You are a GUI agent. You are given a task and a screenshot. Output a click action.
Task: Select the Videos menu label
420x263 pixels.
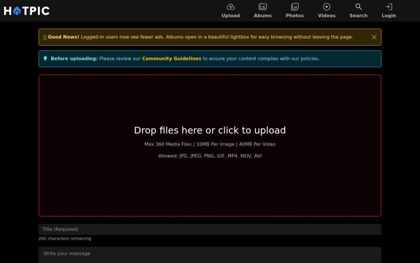point(327,16)
